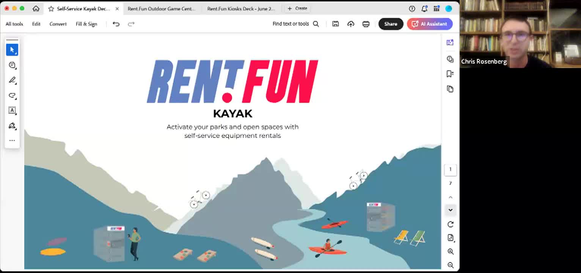Select the Sign signature tool
The image size is (581, 273).
(x=12, y=126)
